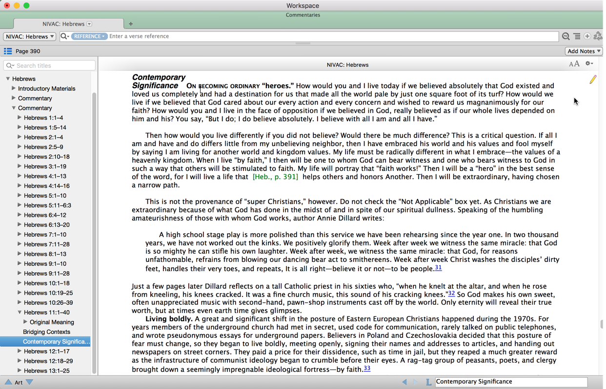Select Hebrews 13:1–25 in outline
Image resolution: width=606 pixels, height=389 pixels.
click(47, 371)
